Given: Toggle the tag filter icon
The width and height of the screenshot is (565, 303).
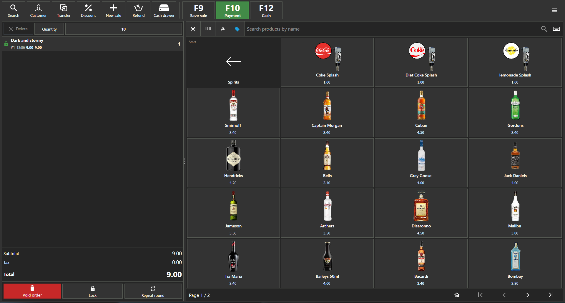Looking at the screenshot, I should point(237,29).
